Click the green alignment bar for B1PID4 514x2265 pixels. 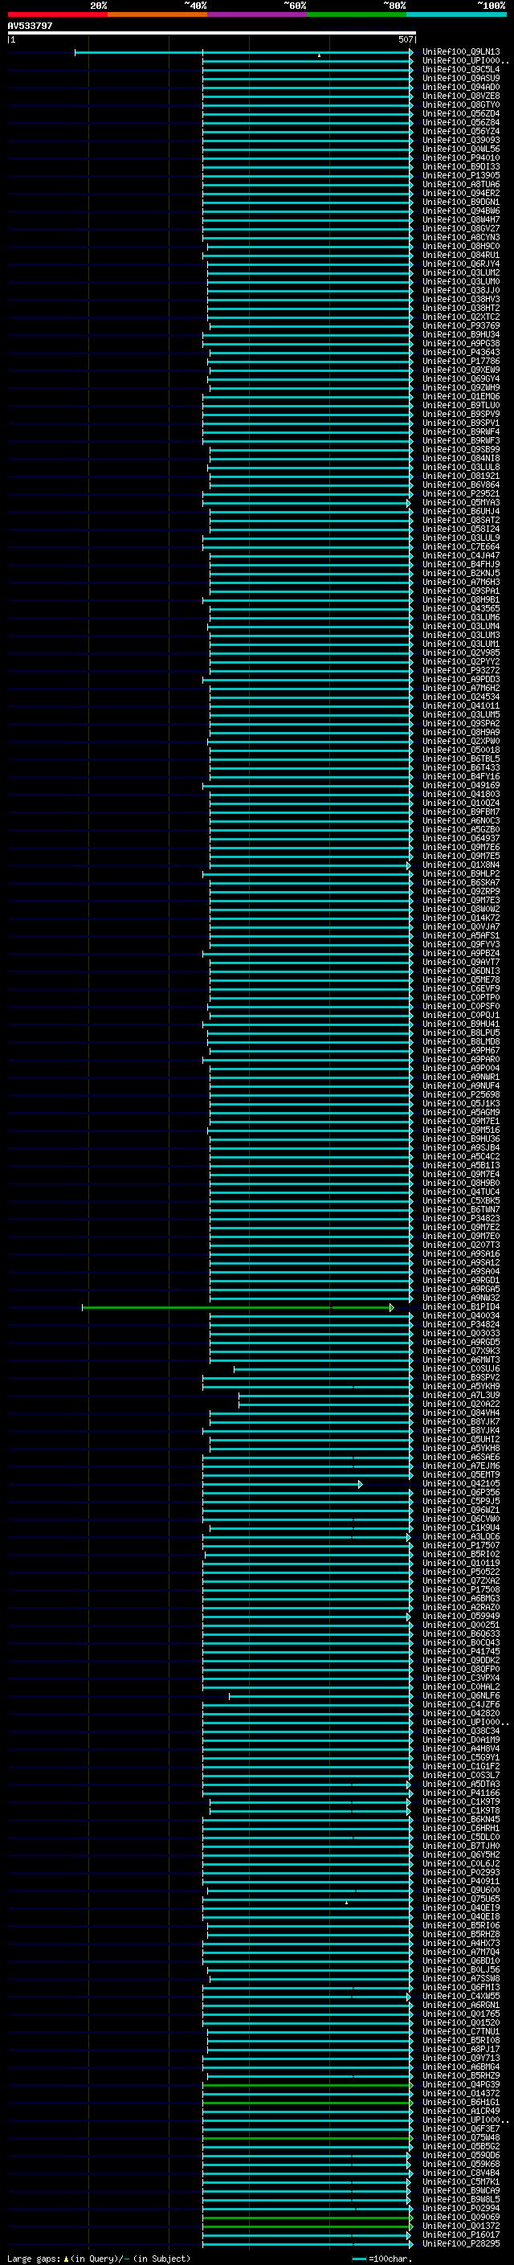coord(237,1307)
